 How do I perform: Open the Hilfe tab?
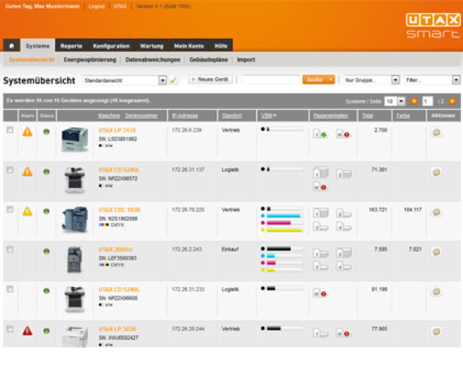tap(221, 46)
